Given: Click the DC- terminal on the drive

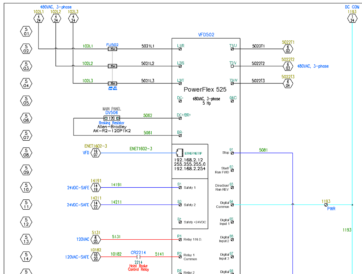Looking at the screenshot, I should click(x=180, y=101).
